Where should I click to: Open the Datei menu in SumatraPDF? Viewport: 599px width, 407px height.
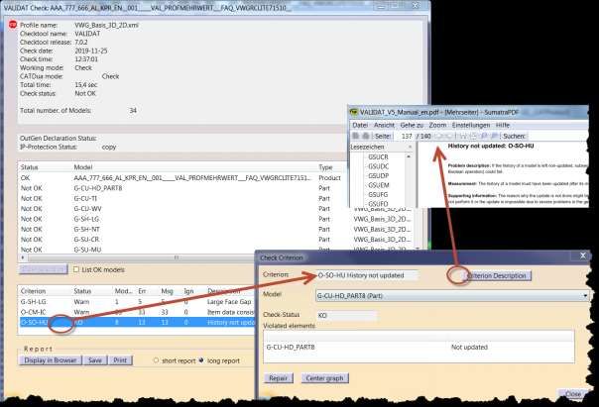point(360,125)
